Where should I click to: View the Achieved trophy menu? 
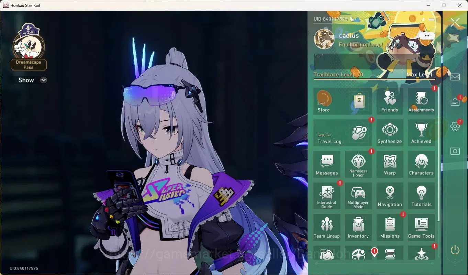[x=421, y=133]
